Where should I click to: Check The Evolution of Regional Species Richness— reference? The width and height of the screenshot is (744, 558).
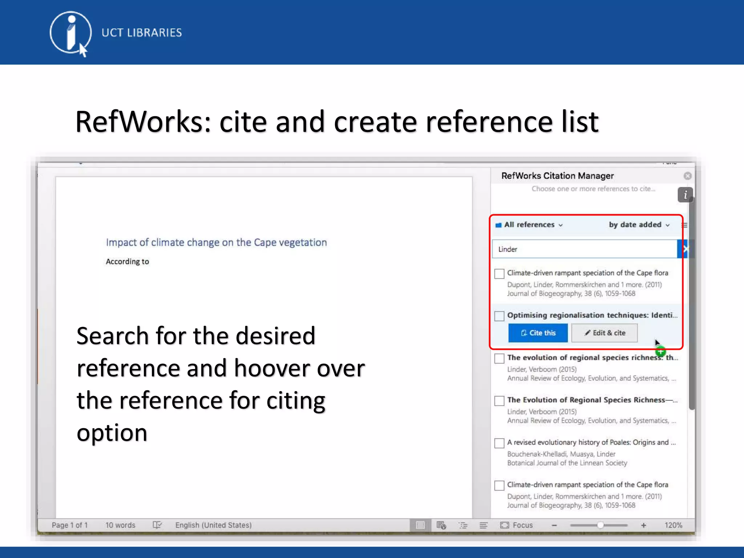(500, 401)
